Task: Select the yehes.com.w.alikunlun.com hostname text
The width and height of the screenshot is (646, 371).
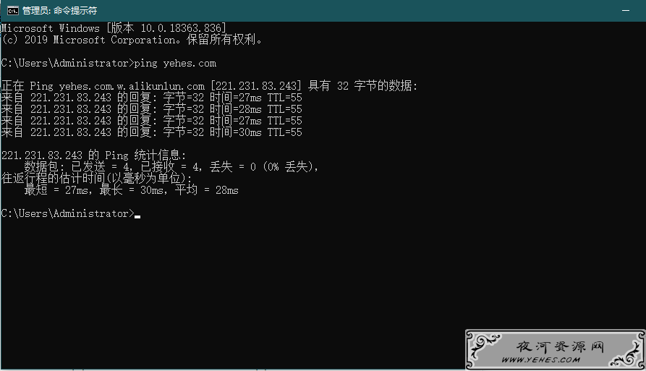Action: tap(132, 87)
